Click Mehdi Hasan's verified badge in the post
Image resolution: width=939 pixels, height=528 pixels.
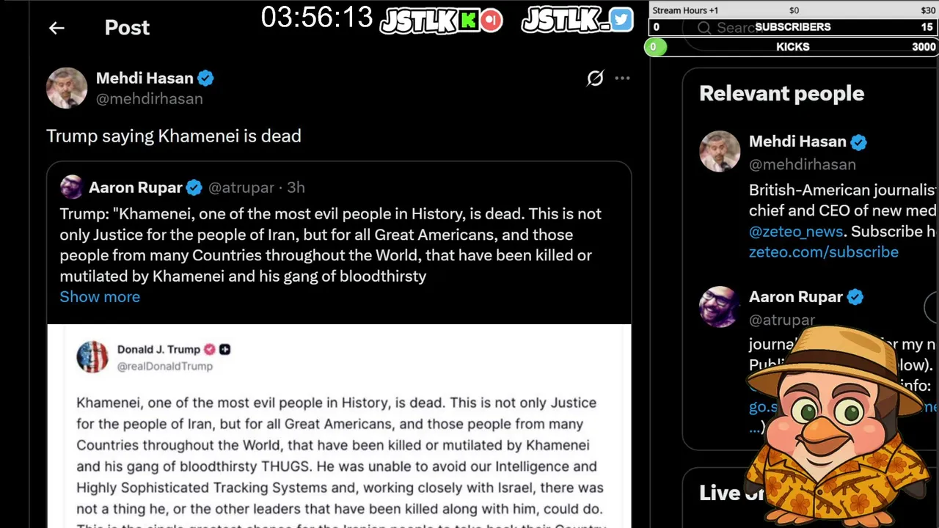206,78
